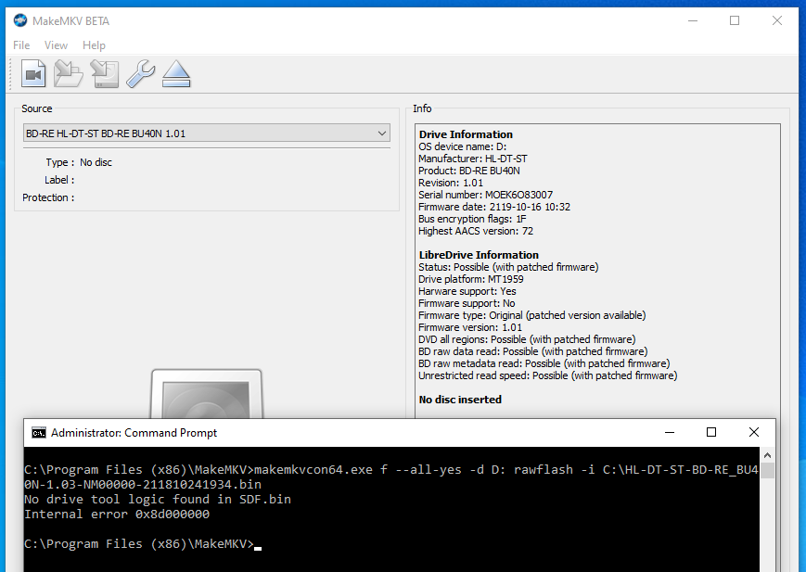Image resolution: width=806 pixels, height=572 pixels.
Task: Click the MakeMKV BETA title bar text
Action: point(70,21)
